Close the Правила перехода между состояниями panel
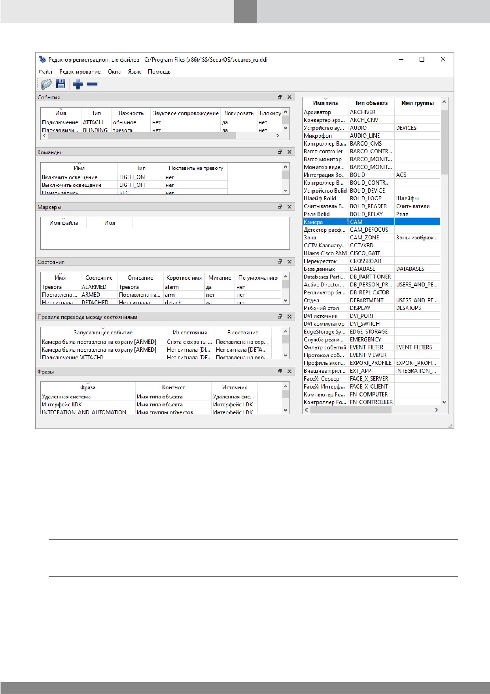The height and width of the screenshot is (694, 490). click(x=289, y=317)
